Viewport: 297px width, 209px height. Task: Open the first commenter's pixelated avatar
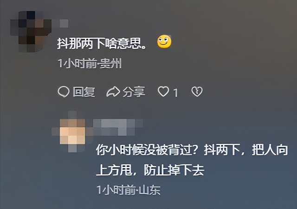pyautogui.click(x=31, y=32)
